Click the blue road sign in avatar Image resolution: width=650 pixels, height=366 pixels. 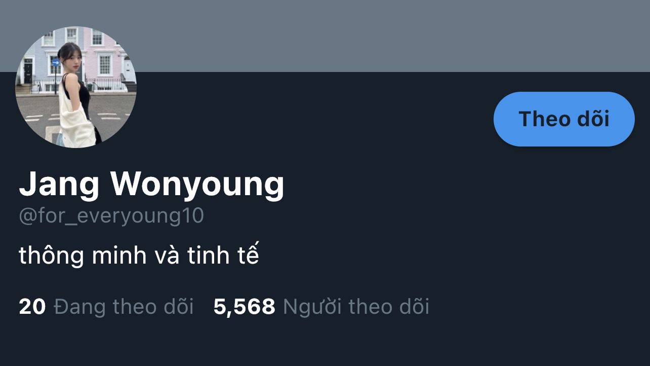point(55,62)
